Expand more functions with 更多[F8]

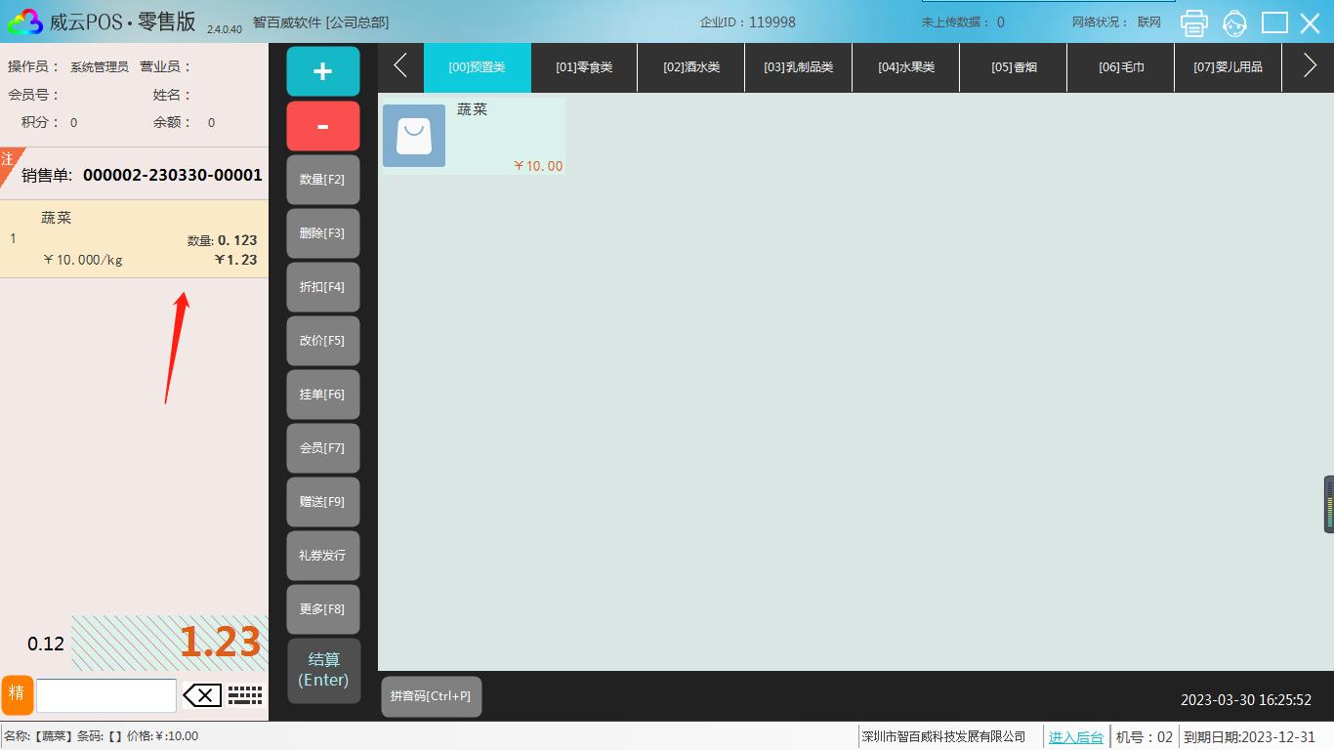click(322, 609)
